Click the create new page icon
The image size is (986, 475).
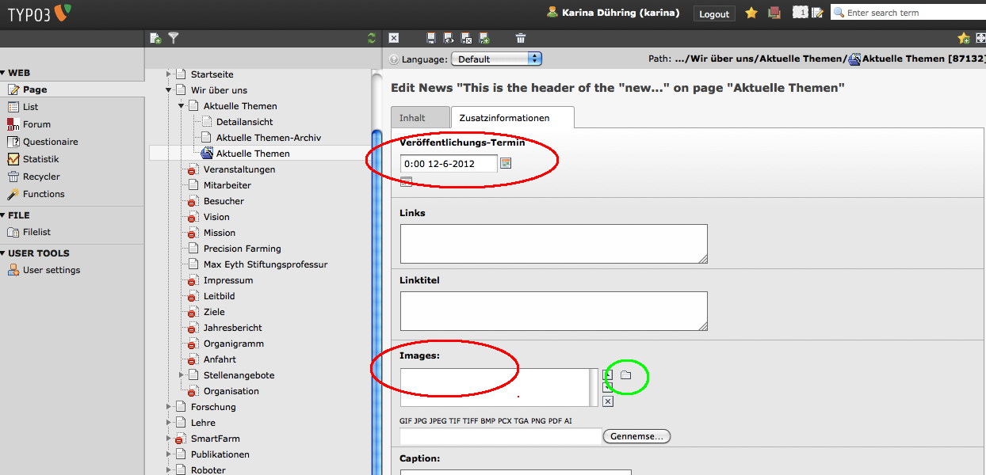[x=155, y=38]
